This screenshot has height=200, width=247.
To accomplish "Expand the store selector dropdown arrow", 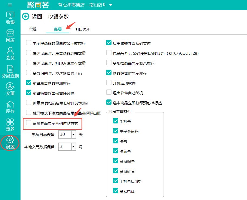I will pos(111,5).
